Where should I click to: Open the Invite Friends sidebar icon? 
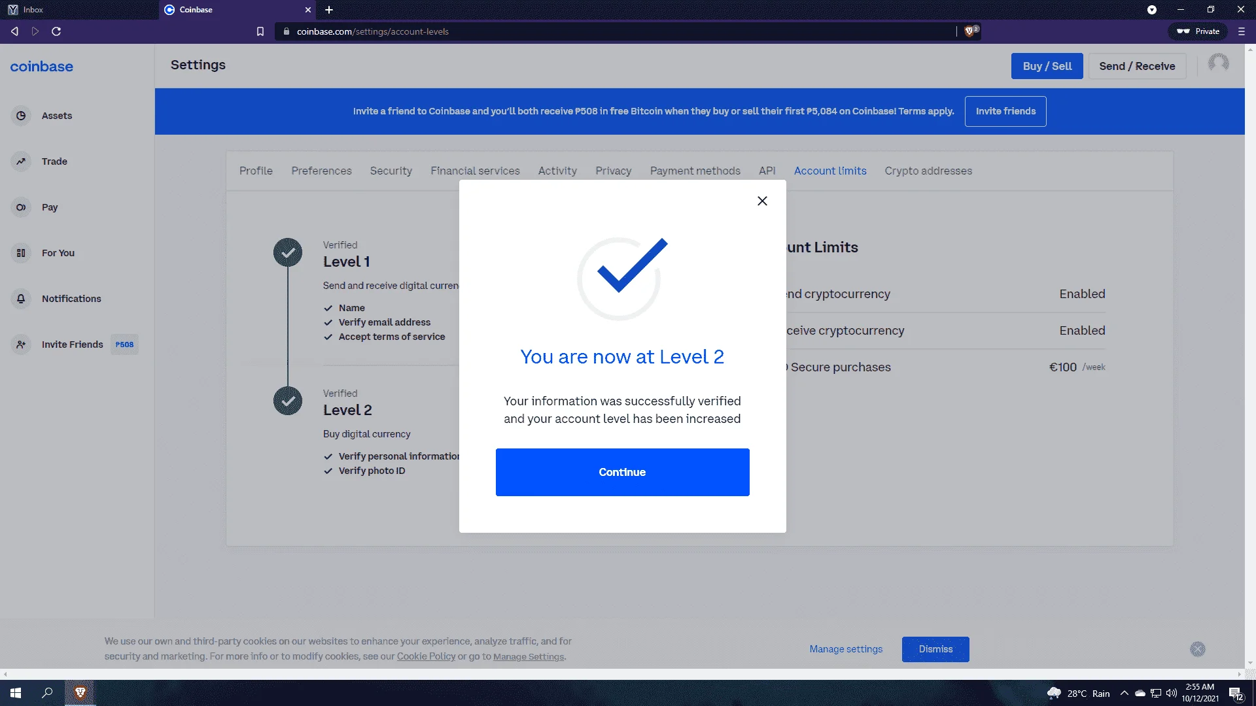coord(21,345)
